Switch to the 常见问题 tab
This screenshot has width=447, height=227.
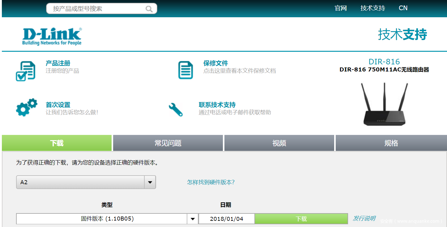point(168,143)
